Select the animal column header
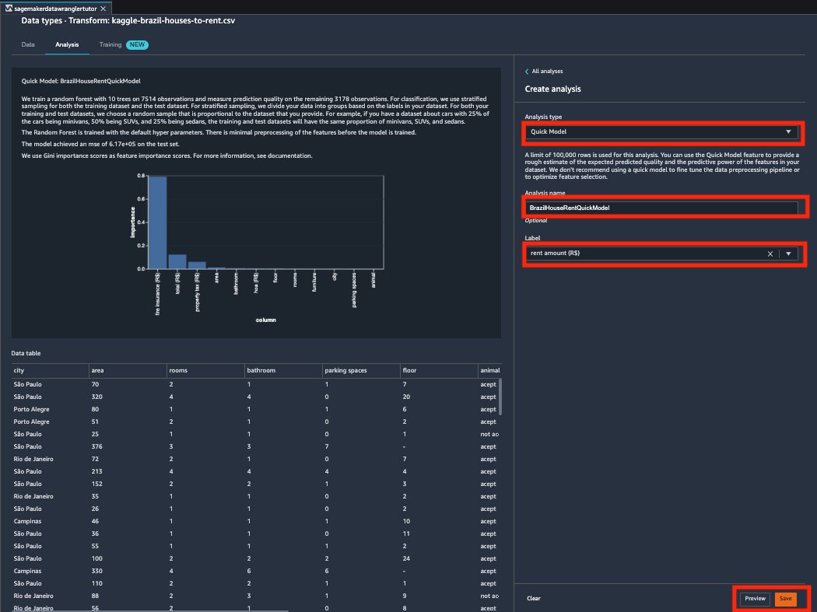The image size is (817, 612). click(x=489, y=370)
